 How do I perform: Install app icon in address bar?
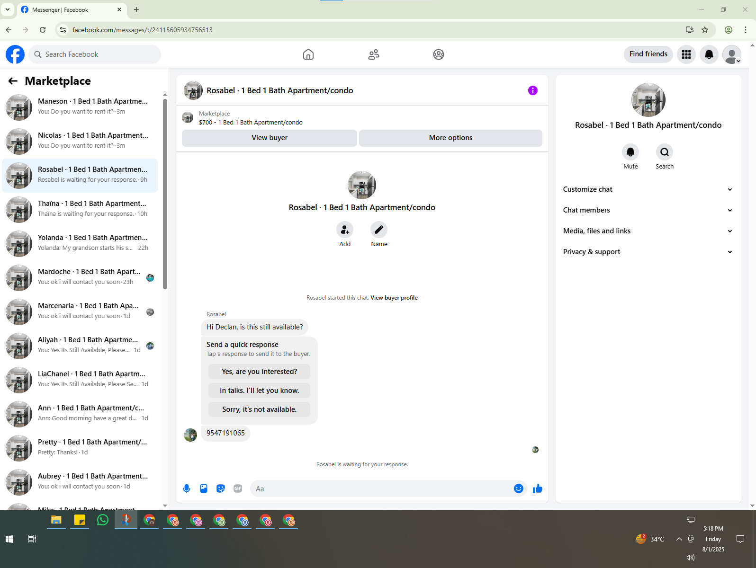(690, 30)
